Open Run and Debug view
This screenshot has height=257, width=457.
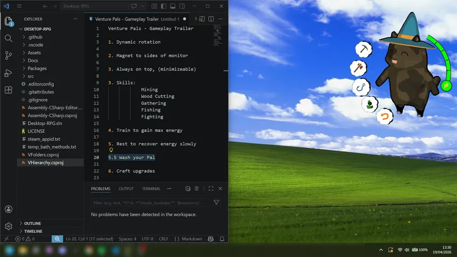(x=9, y=73)
